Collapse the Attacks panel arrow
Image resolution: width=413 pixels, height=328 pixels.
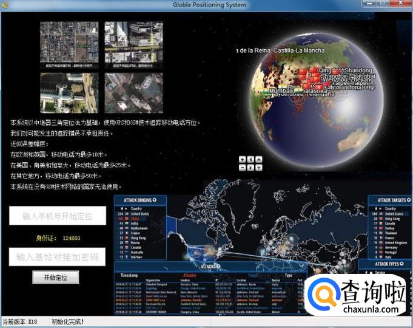[218, 266]
